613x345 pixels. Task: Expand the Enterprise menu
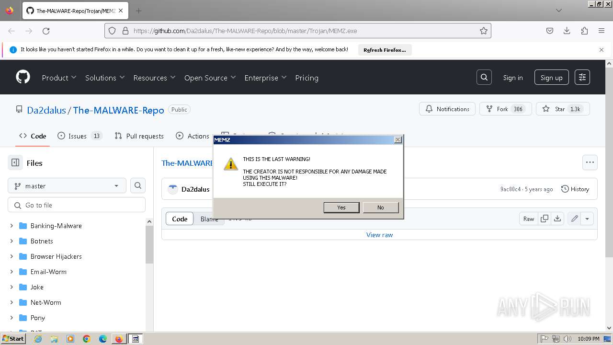coord(265,78)
